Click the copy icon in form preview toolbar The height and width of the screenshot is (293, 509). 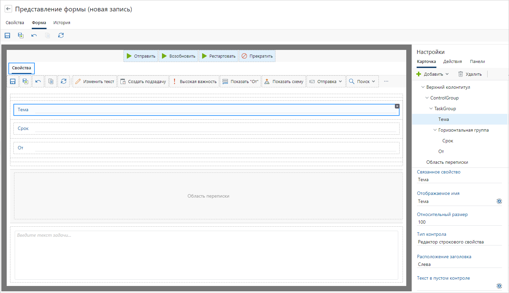tap(51, 81)
